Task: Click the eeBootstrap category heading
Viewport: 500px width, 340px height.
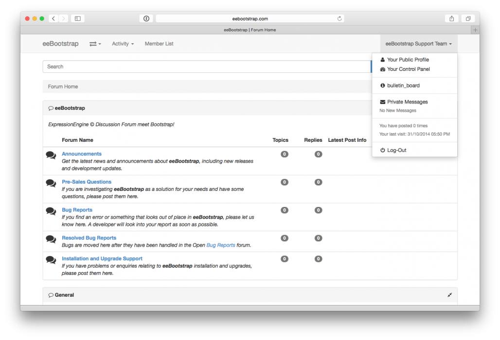Action: click(x=70, y=108)
